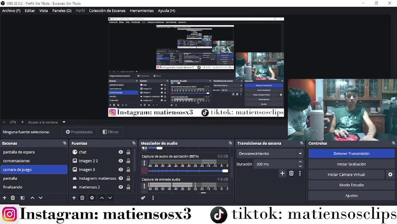The height and width of the screenshot is (224, 397).
Task: Select the Imagen 3 source row
Action: pos(101,170)
